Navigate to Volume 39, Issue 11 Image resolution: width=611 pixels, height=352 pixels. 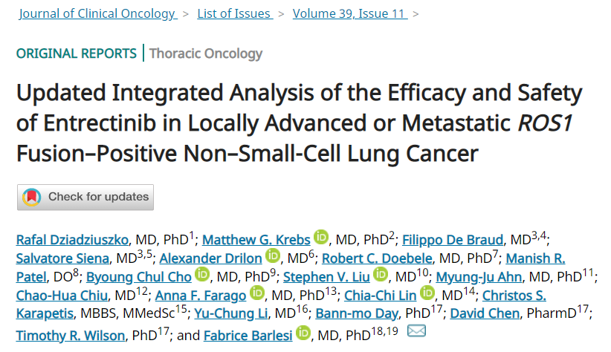pyautogui.click(x=348, y=13)
